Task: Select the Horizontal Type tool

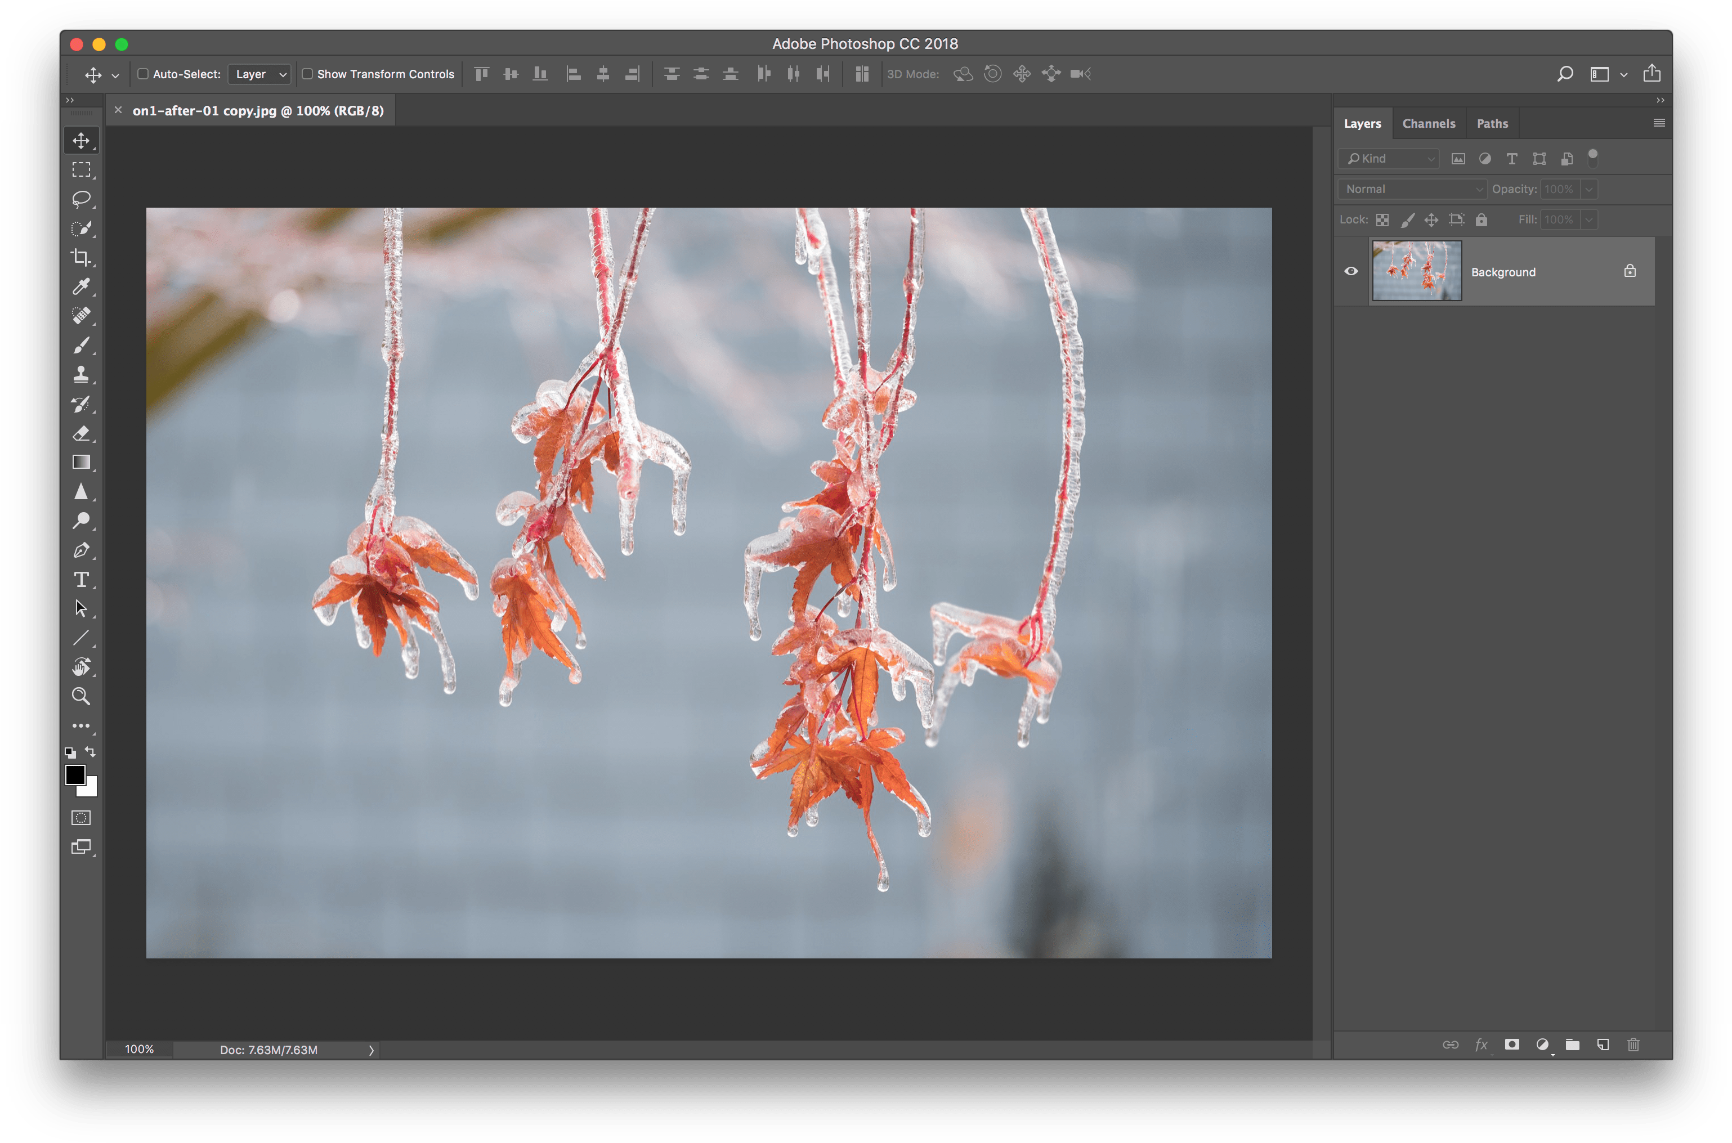Action: pyautogui.click(x=81, y=580)
